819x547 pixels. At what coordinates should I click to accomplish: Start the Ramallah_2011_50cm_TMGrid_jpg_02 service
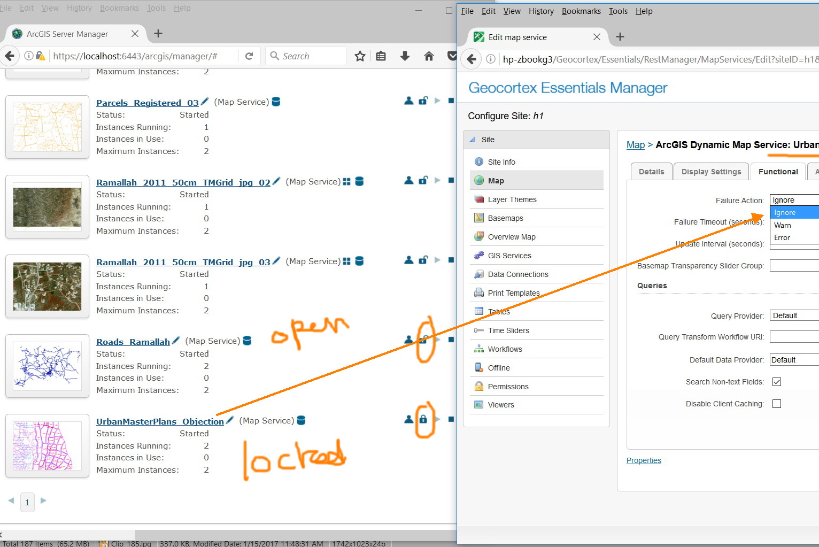coord(437,180)
